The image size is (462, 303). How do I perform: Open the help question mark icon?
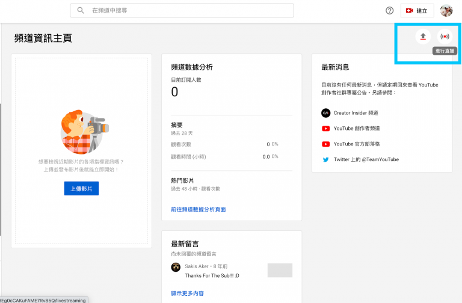(390, 11)
